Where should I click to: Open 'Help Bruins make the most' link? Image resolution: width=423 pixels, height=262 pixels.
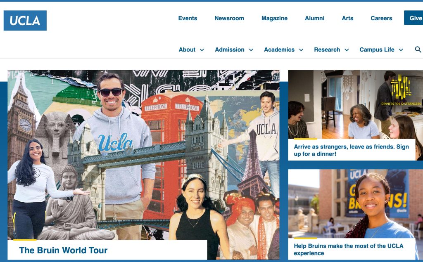(x=349, y=250)
